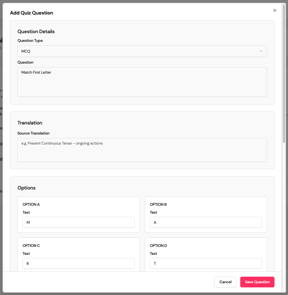Image resolution: width=288 pixels, height=295 pixels.
Task: Click the Question Type label
Action: pos(30,40)
